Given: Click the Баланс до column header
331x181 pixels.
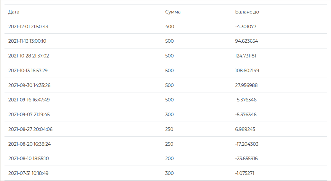Looking at the screenshot, I should [247, 12].
